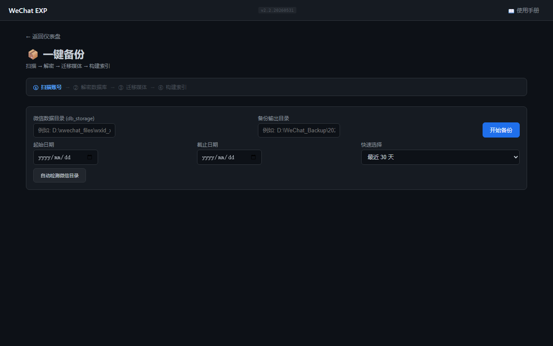
Task: Click the 微信数据目录 (db_storage) label
Action: tap(64, 118)
